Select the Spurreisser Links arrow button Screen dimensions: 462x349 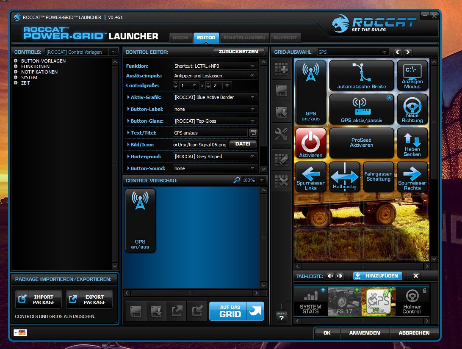[x=311, y=176]
